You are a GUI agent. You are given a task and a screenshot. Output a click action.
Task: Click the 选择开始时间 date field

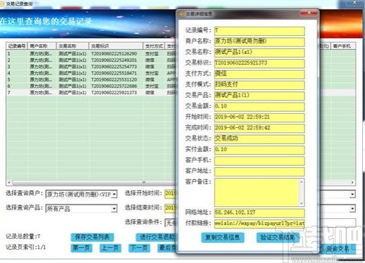171,194
